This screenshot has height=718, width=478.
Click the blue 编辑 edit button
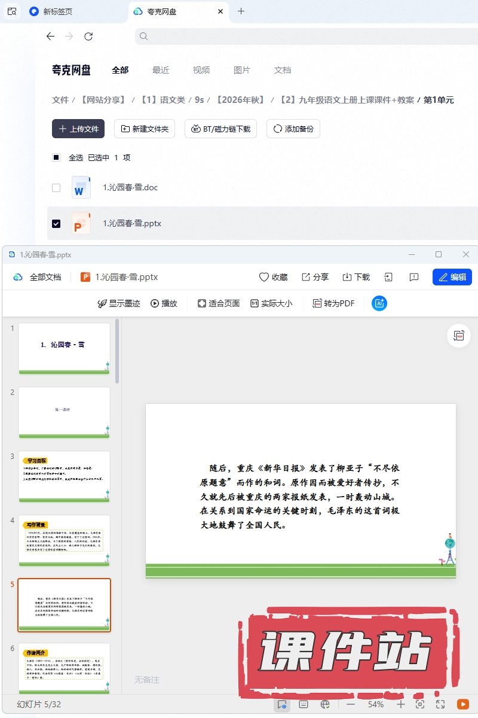(x=452, y=277)
